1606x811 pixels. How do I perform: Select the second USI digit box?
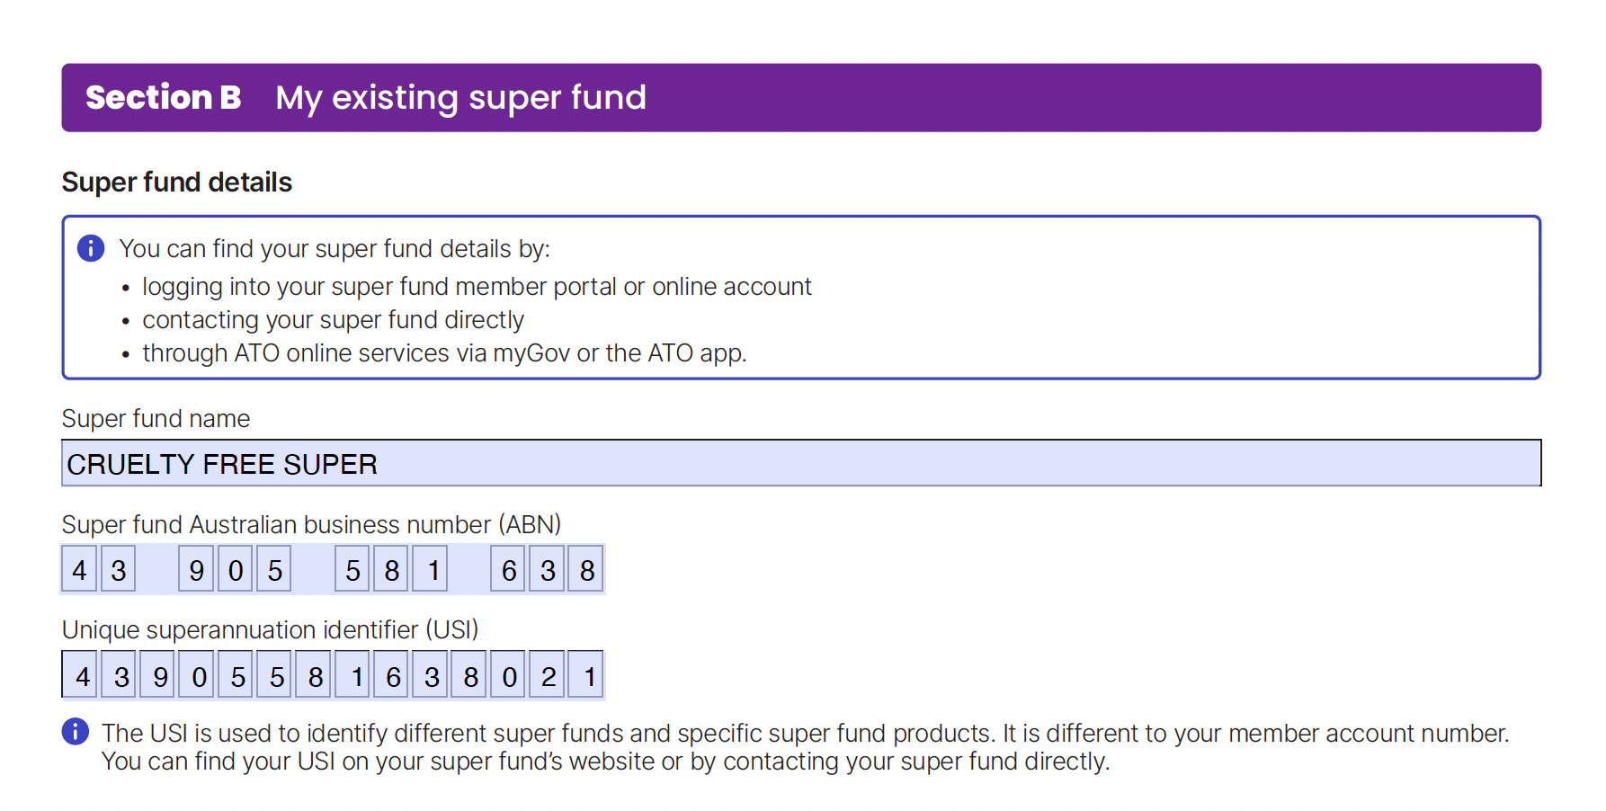pyautogui.click(x=120, y=676)
